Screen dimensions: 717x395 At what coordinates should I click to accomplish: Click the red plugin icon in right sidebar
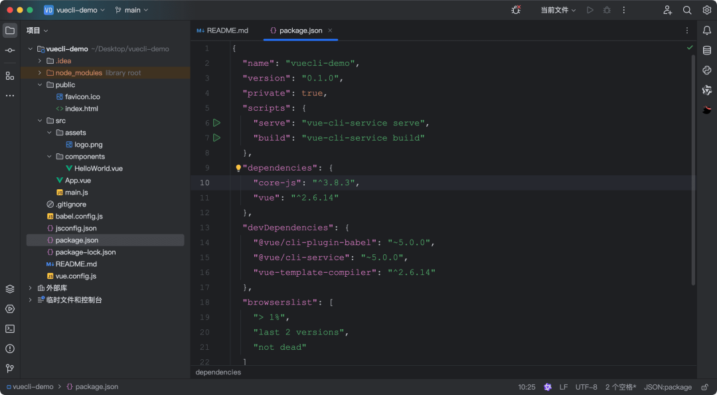(707, 110)
